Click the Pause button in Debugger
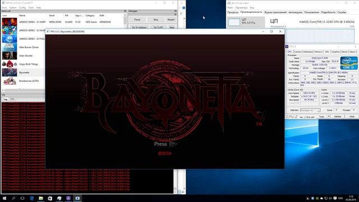This screenshot has width=359, height=202. click(x=137, y=20)
